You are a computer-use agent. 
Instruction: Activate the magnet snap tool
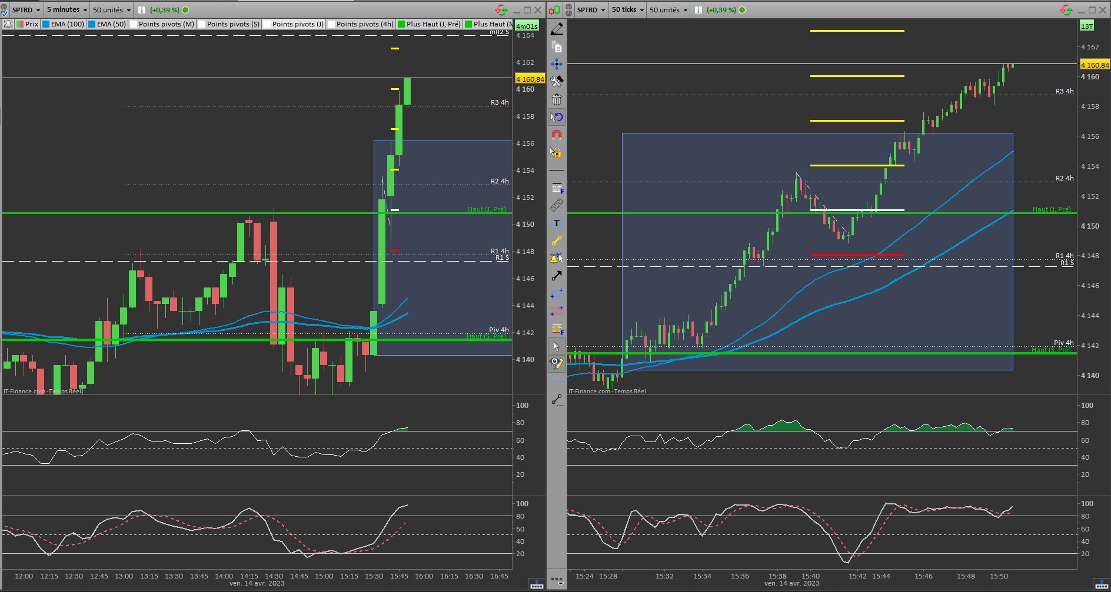pyautogui.click(x=557, y=135)
